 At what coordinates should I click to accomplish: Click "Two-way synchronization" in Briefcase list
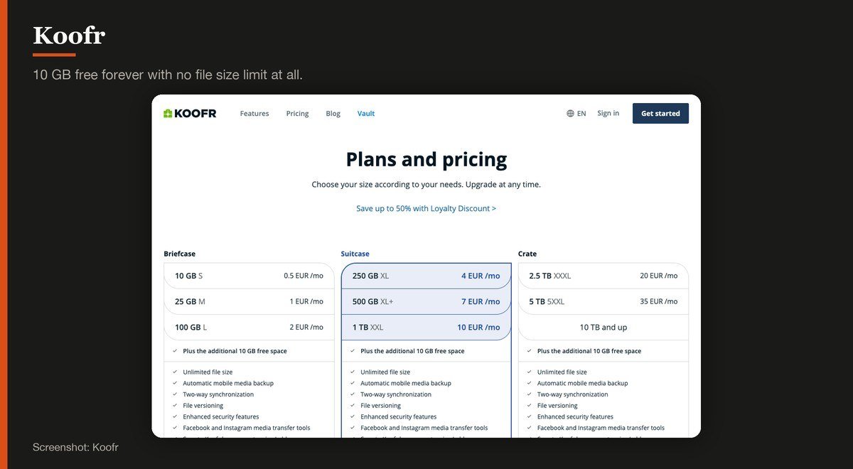218,394
